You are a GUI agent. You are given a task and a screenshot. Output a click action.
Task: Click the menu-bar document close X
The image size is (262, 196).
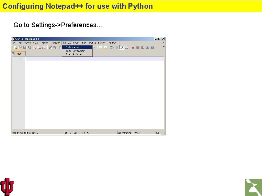coord(163,43)
